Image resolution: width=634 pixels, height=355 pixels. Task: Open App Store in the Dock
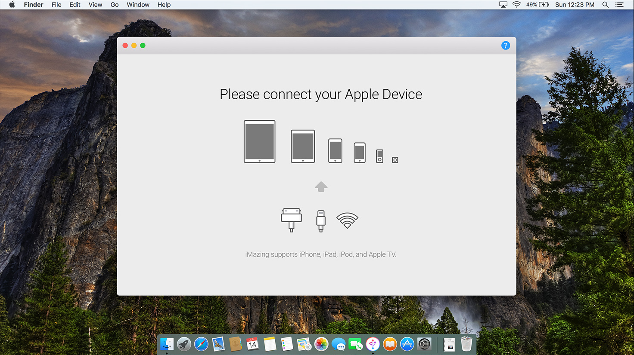(407, 344)
